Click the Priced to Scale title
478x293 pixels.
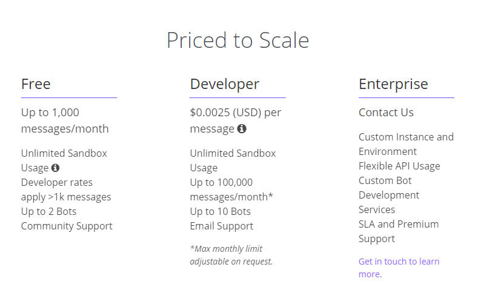(237, 40)
